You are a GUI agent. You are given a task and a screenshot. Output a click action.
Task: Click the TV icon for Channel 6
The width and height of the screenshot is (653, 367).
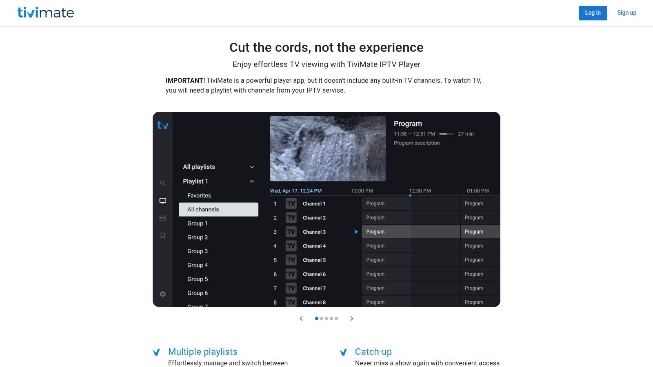[x=291, y=274]
